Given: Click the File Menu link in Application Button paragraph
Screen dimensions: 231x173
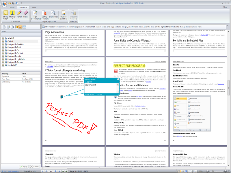Looking at the screenshot, I should coord(139,97).
